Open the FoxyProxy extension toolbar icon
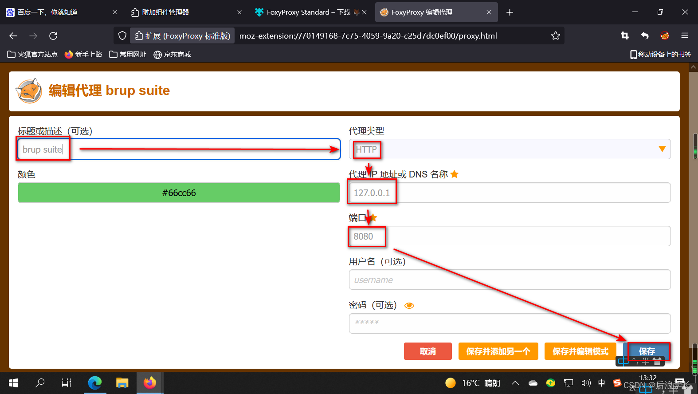Image resolution: width=698 pixels, height=394 pixels. pos(664,36)
